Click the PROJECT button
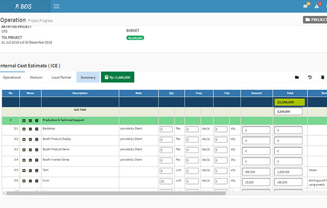327x208 pixels. coord(316,20)
